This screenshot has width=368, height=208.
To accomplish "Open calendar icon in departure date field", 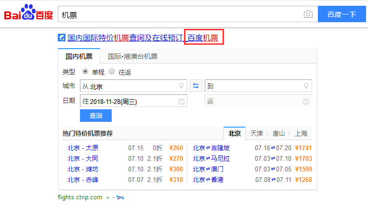I will [x=181, y=101].
